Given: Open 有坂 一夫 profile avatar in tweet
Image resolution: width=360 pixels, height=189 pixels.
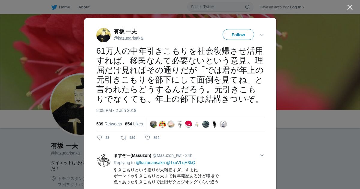Looking at the screenshot, I should pyautogui.click(x=103, y=35).
